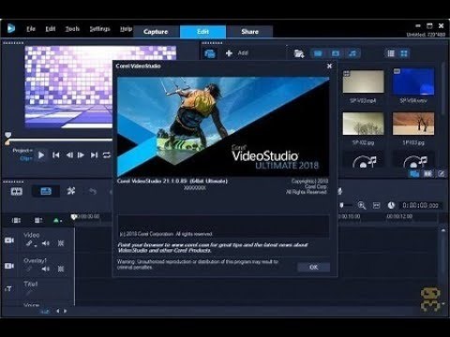Viewport: 450px width, 337px height.
Task: Select the blue SP-V04.wmv thumbnail
Action: 413,81
